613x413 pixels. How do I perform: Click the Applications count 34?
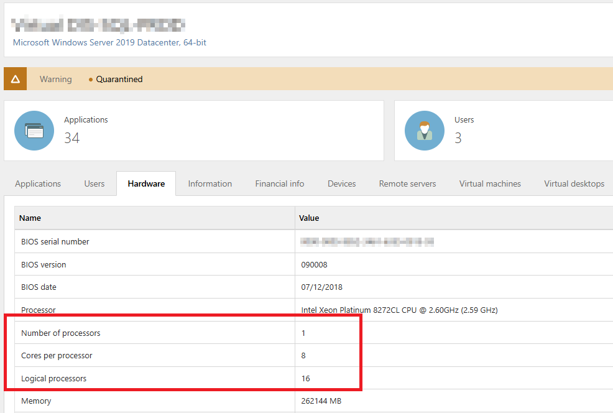[72, 138]
